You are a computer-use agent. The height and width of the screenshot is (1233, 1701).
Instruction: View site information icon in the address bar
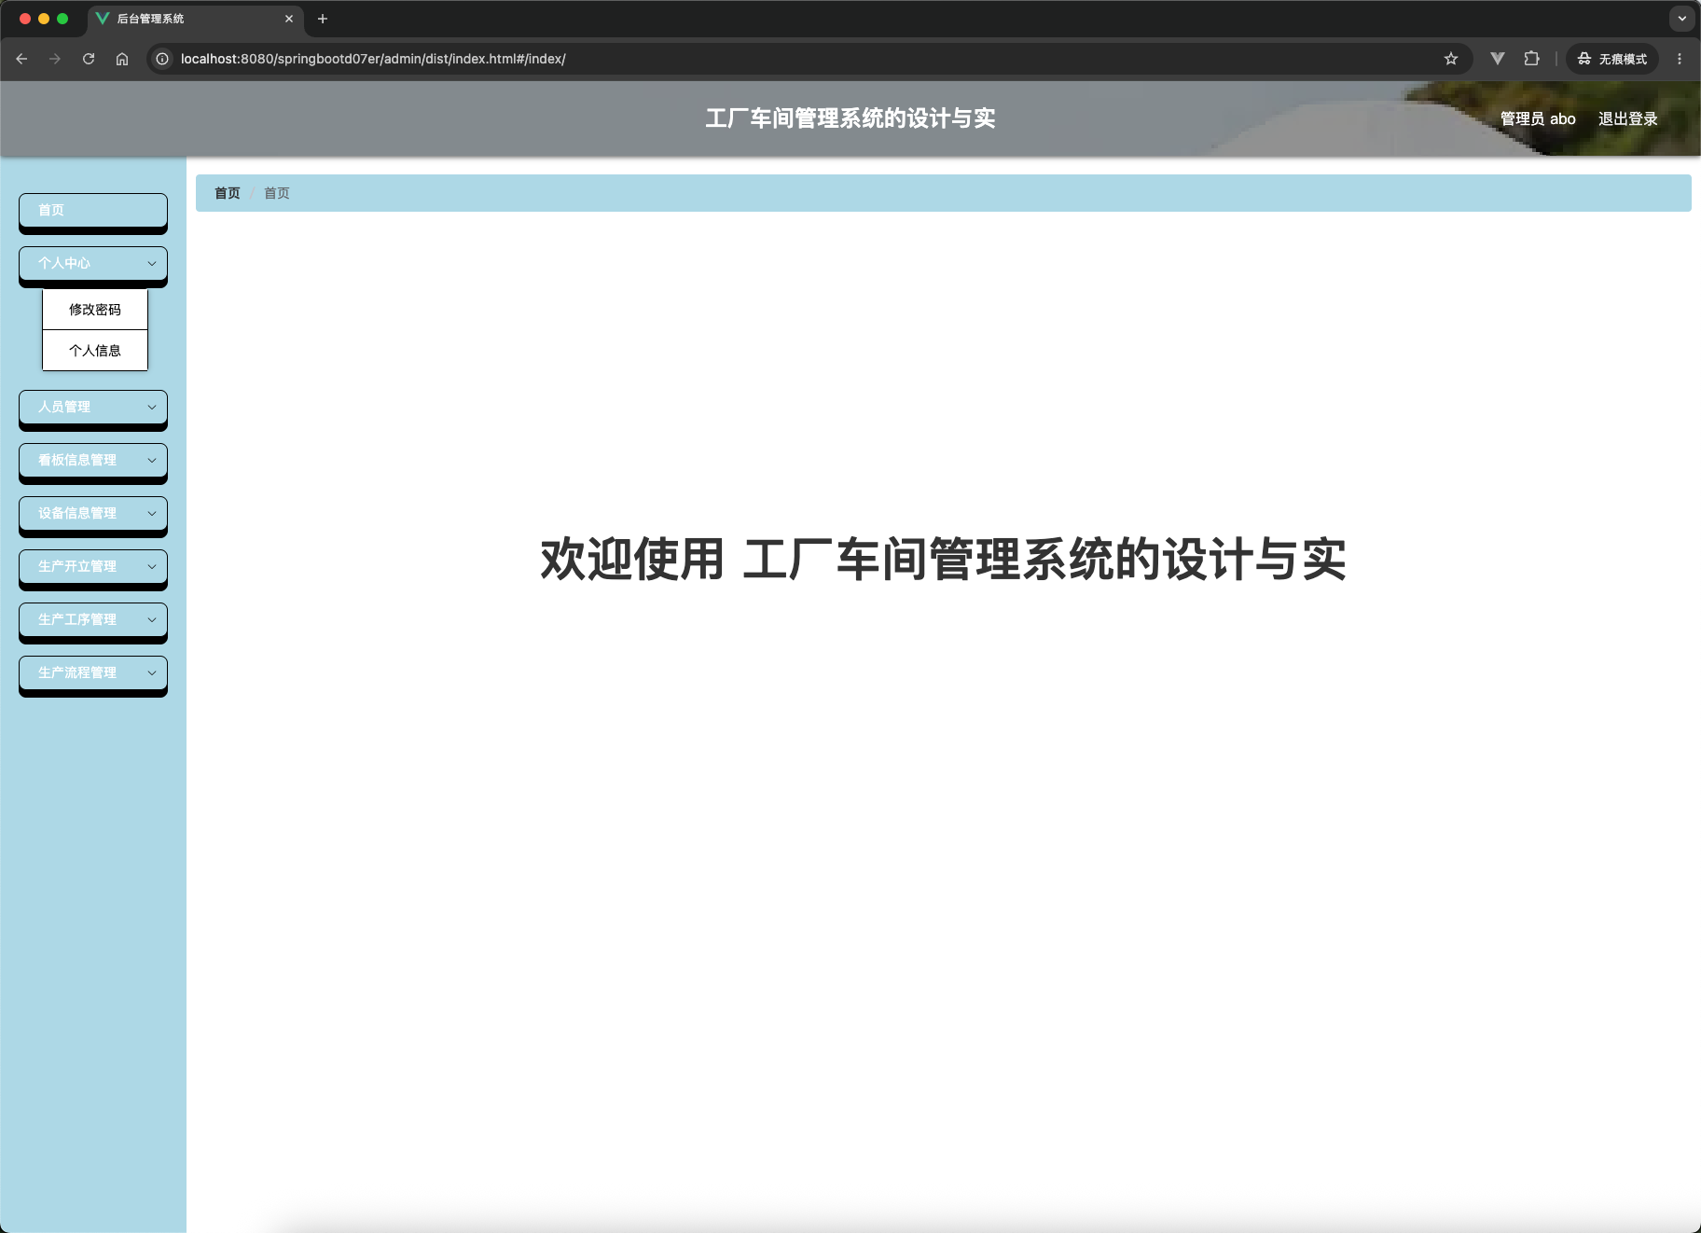[x=162, y=59]
